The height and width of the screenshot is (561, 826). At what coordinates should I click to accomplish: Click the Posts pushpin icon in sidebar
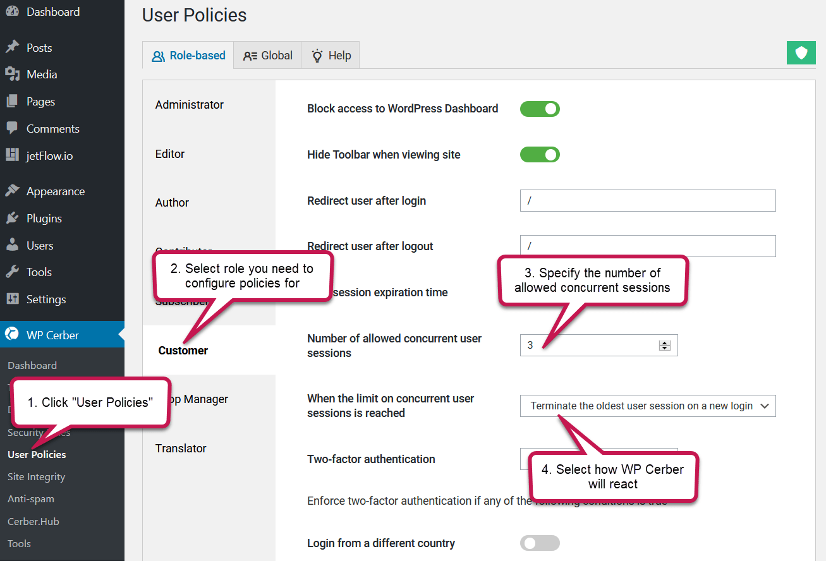12,47
